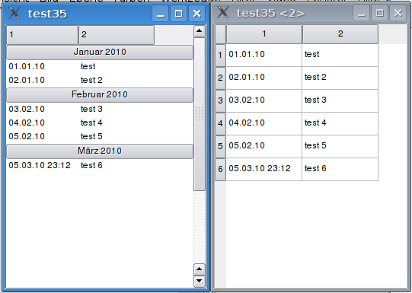Click the X icon in test35 <2> title bar
Image resolution: width=412 pixels, height=293 pixels.
click(x=223, y=12)
